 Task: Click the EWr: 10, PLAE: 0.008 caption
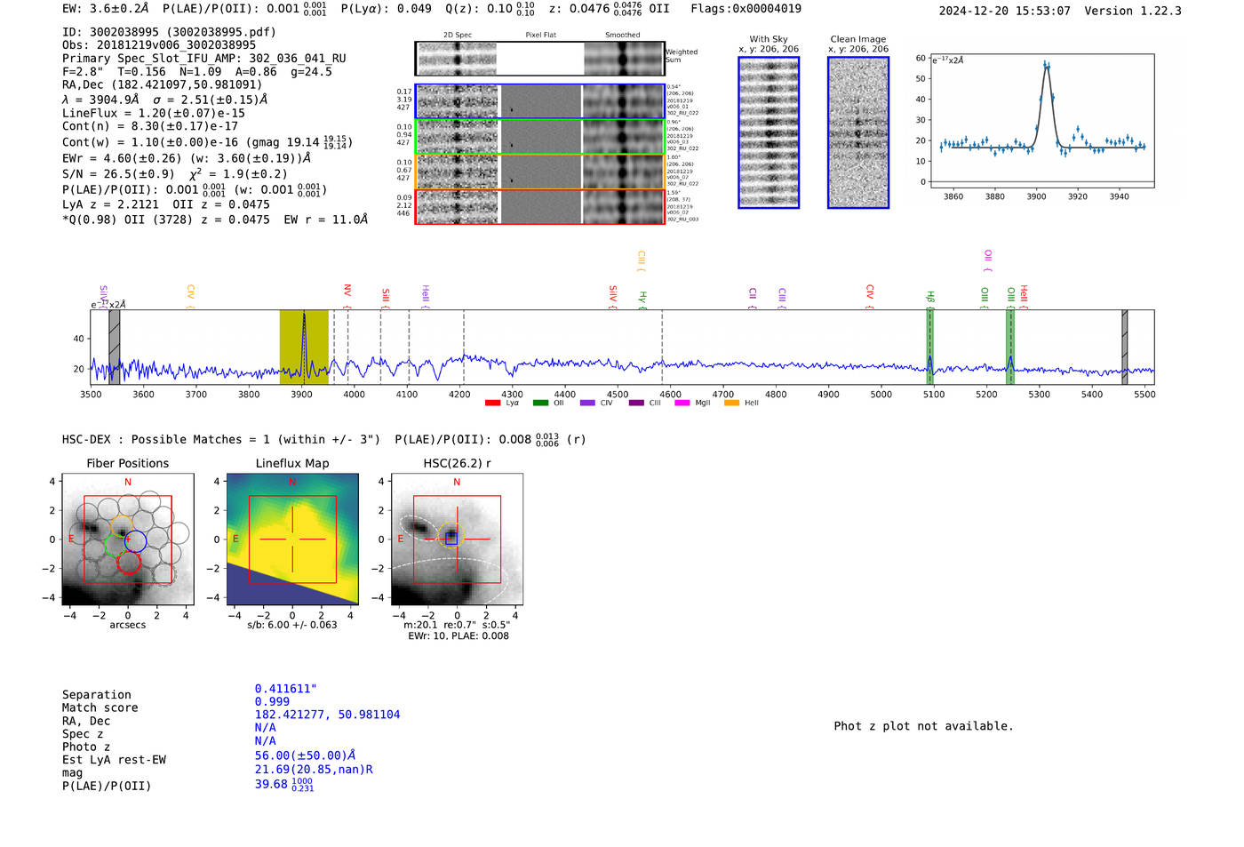(x=459, y=636)
